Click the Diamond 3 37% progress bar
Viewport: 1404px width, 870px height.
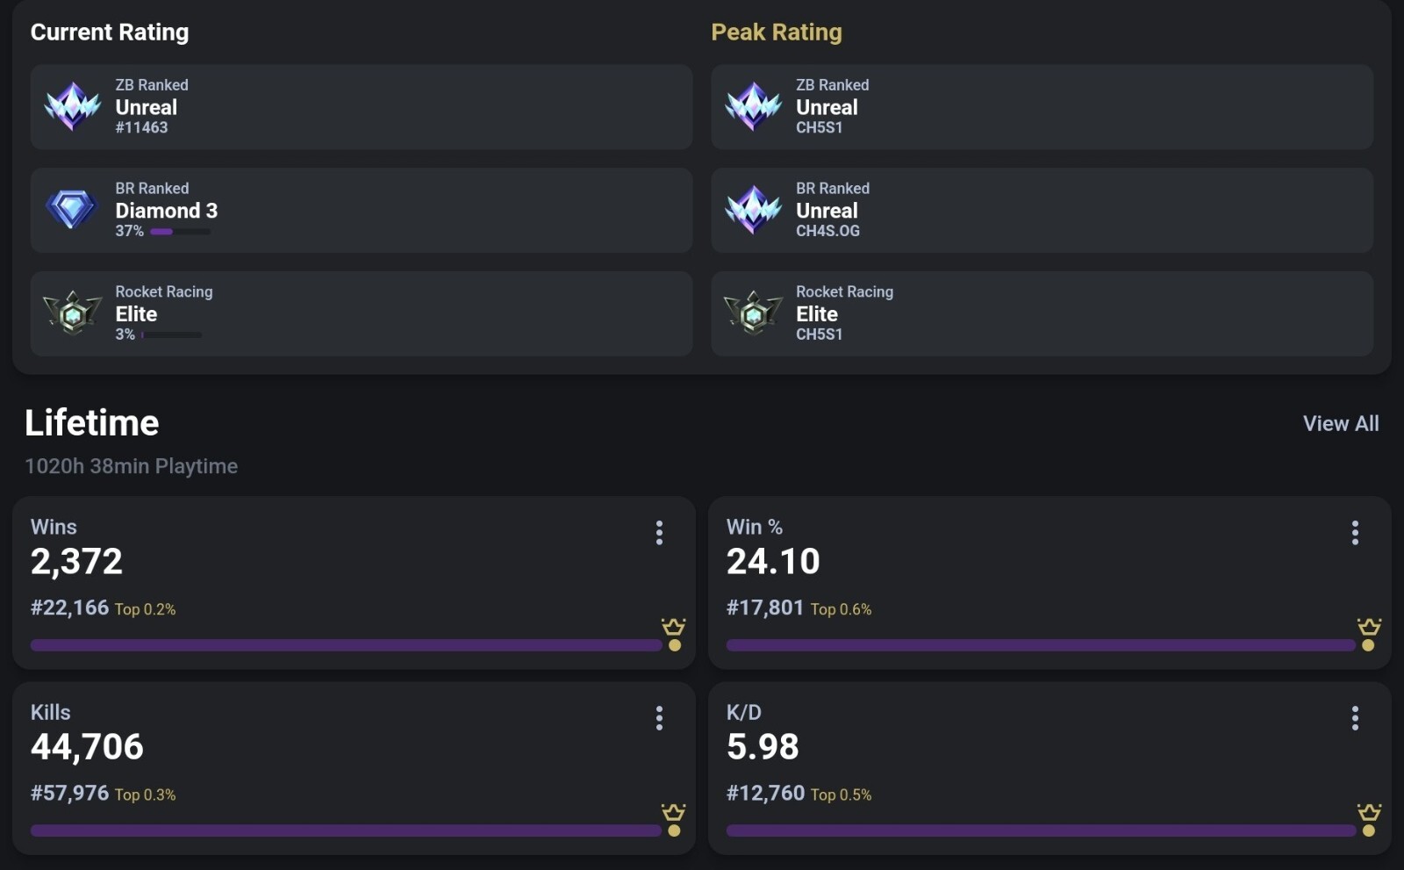click(x=180, y=232)
